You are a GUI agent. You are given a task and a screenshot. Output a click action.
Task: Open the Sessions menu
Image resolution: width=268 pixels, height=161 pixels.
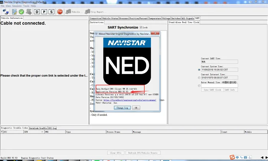(17, 6)
